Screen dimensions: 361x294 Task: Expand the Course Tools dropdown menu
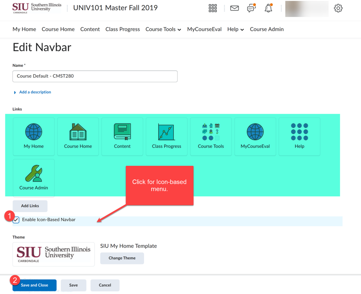click(x=163, y=29)
